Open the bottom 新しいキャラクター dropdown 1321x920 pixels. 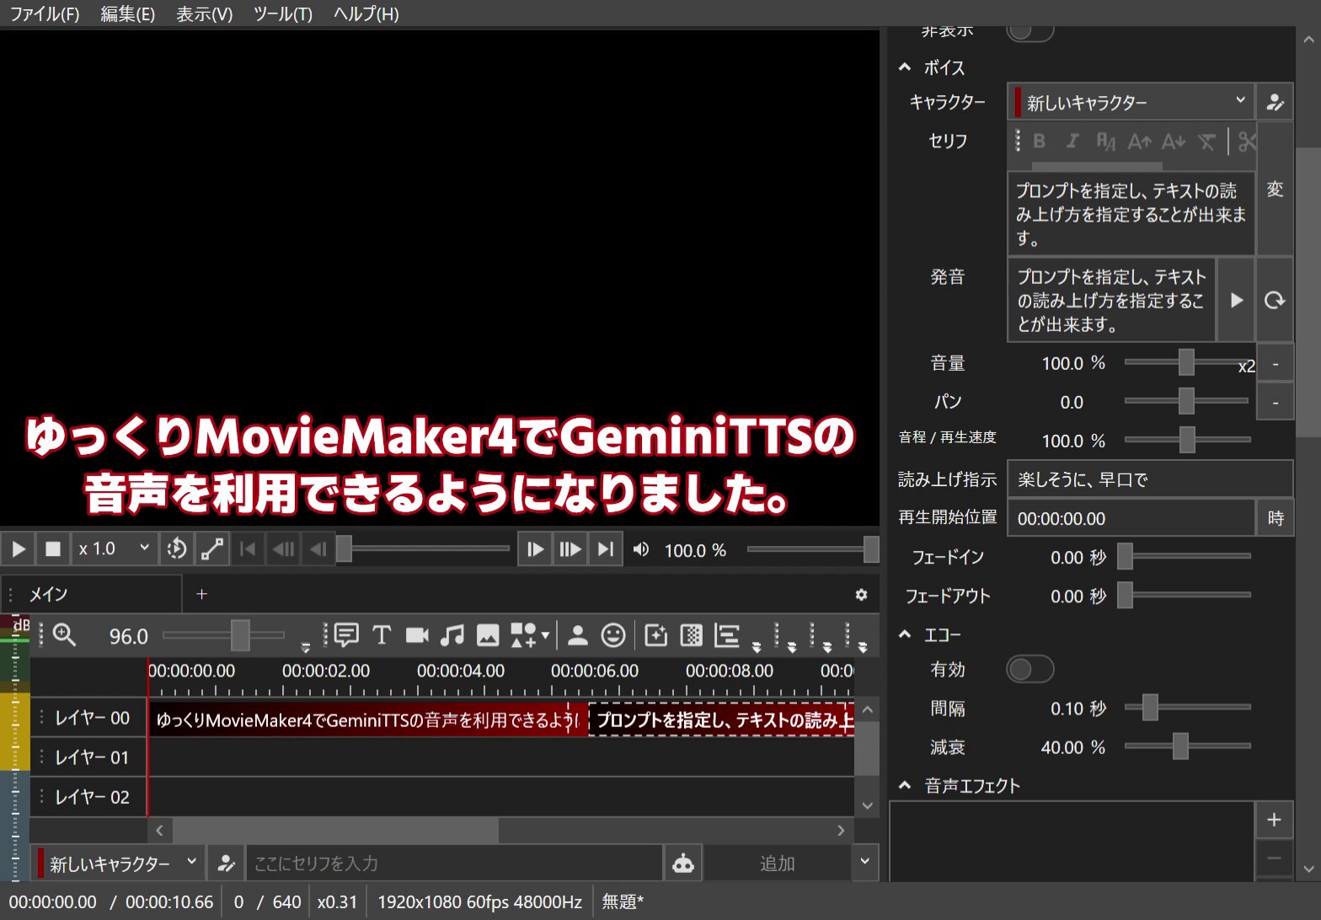tap(118, 864)
